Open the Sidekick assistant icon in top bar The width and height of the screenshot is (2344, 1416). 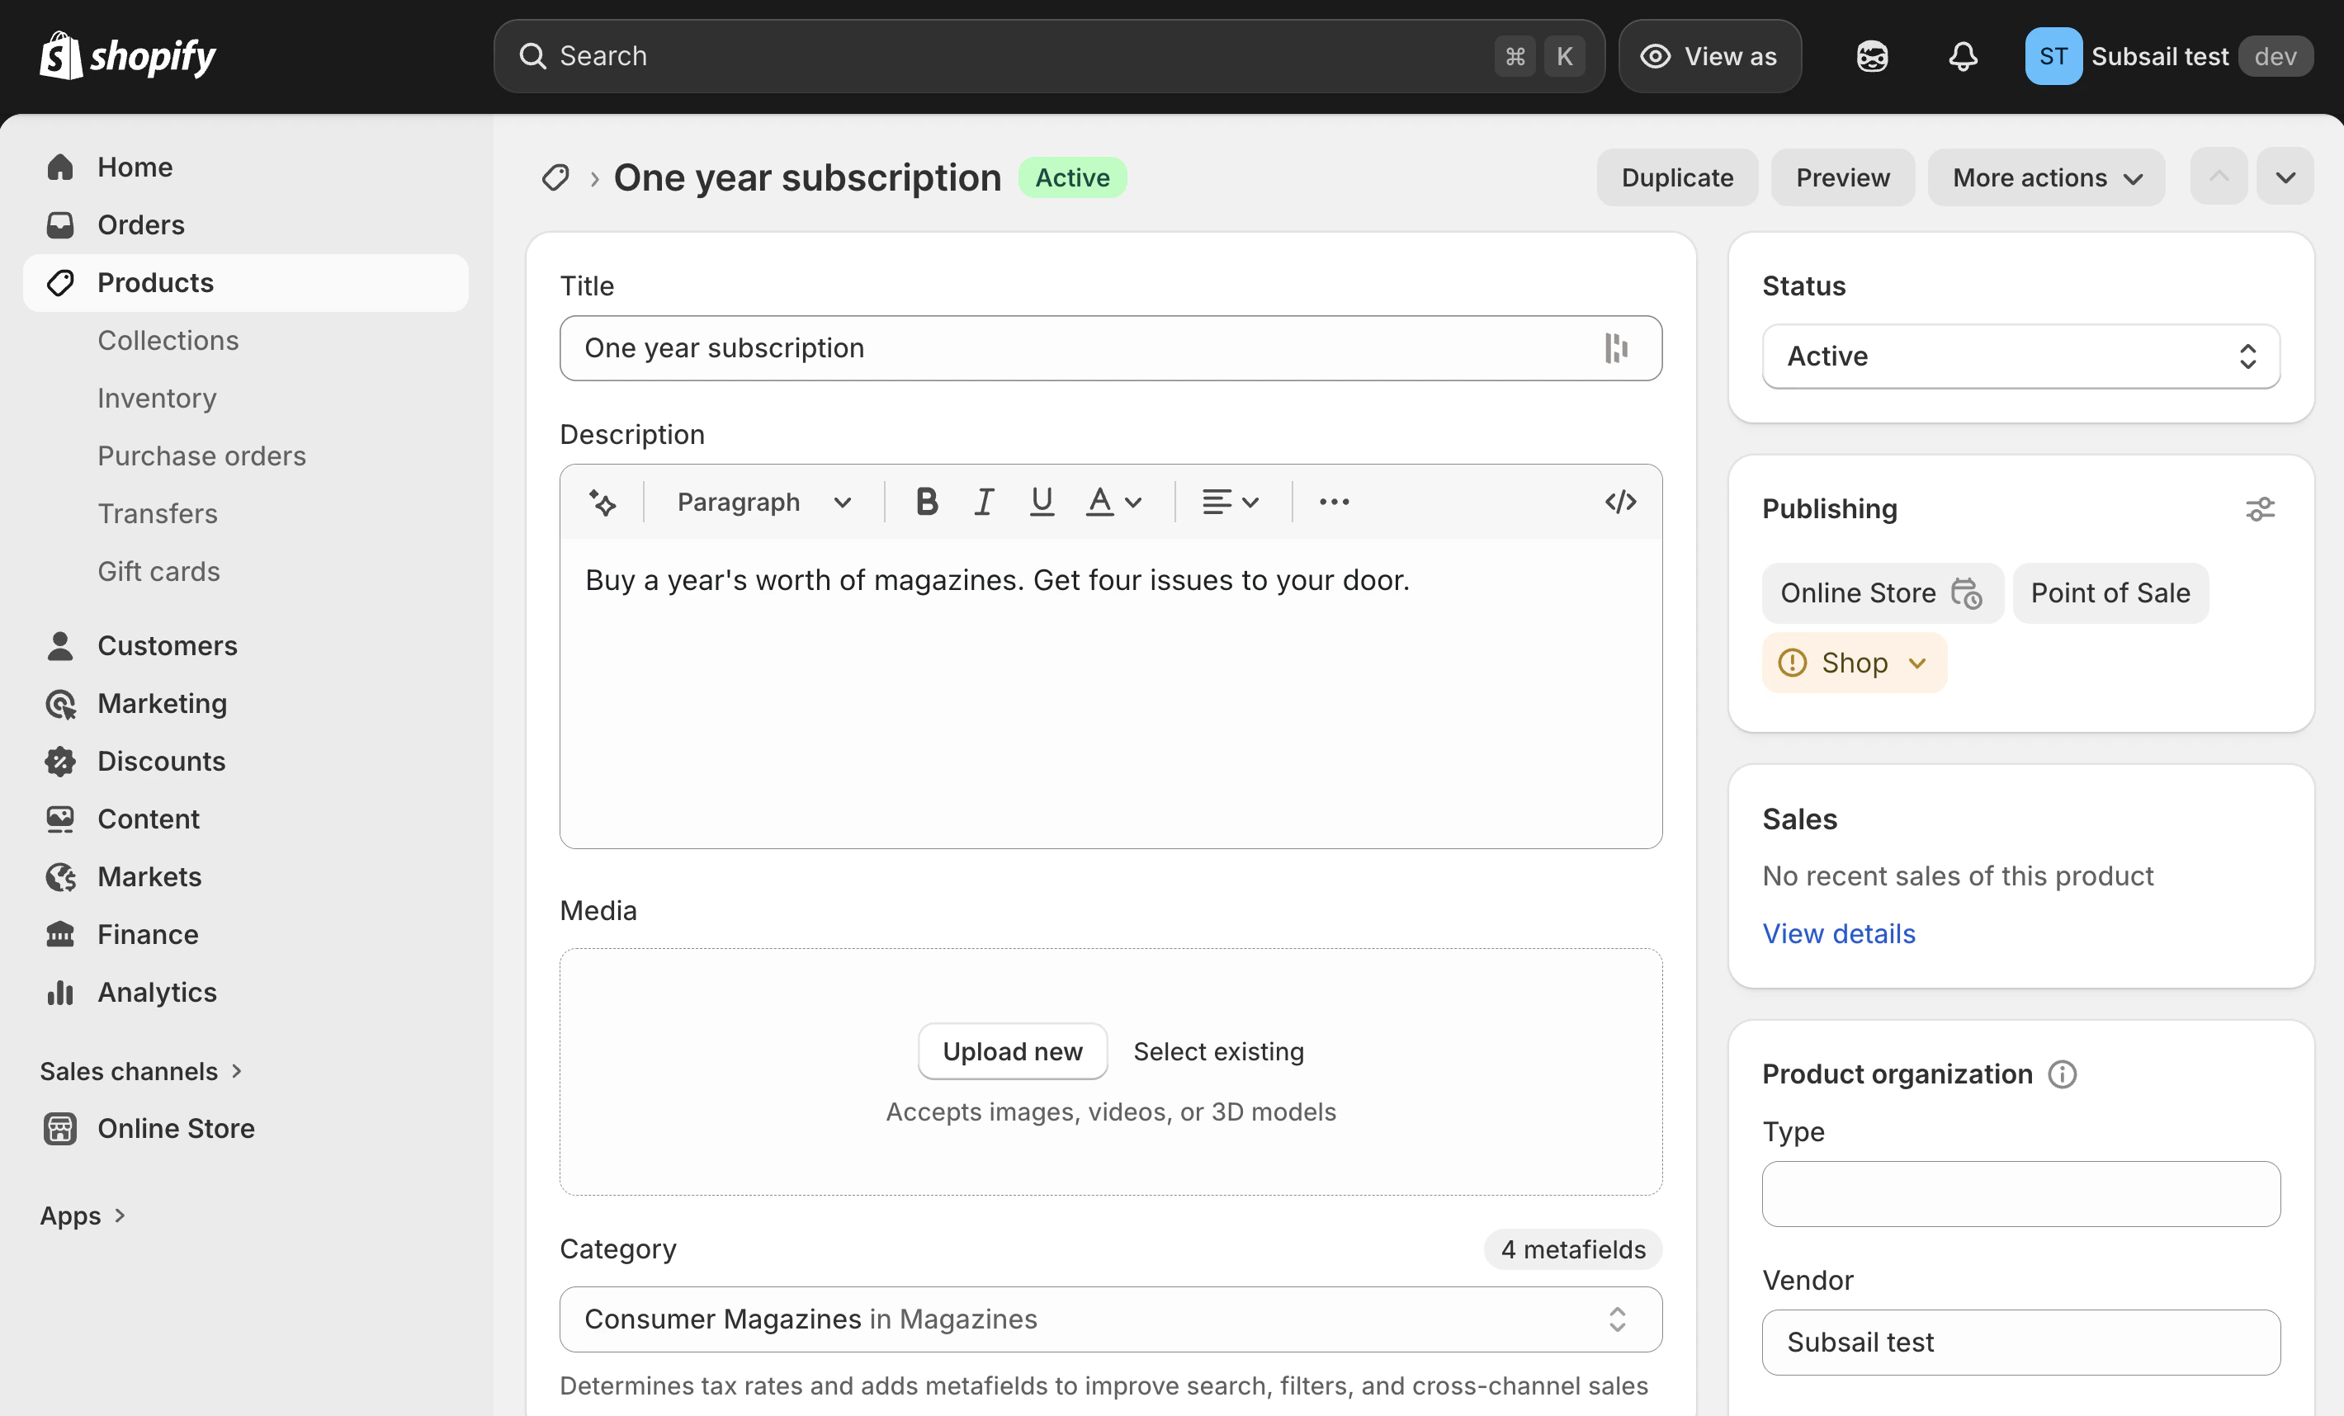1871,57
